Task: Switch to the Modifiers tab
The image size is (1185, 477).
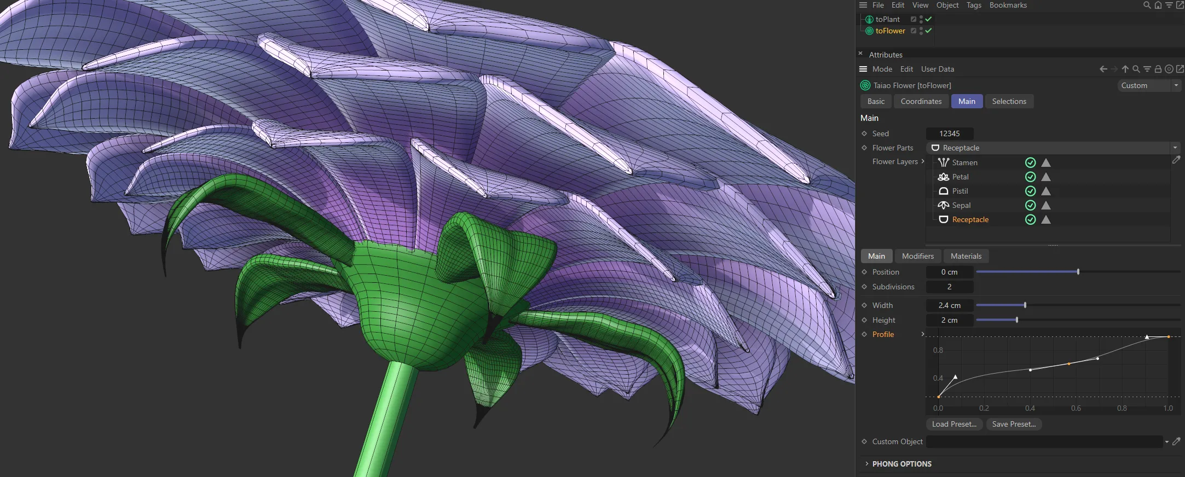Action: click(918, 256)
